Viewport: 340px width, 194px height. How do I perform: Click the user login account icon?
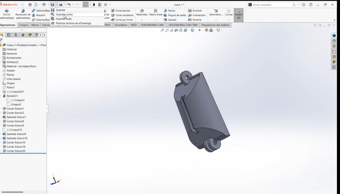coord(304,5)
